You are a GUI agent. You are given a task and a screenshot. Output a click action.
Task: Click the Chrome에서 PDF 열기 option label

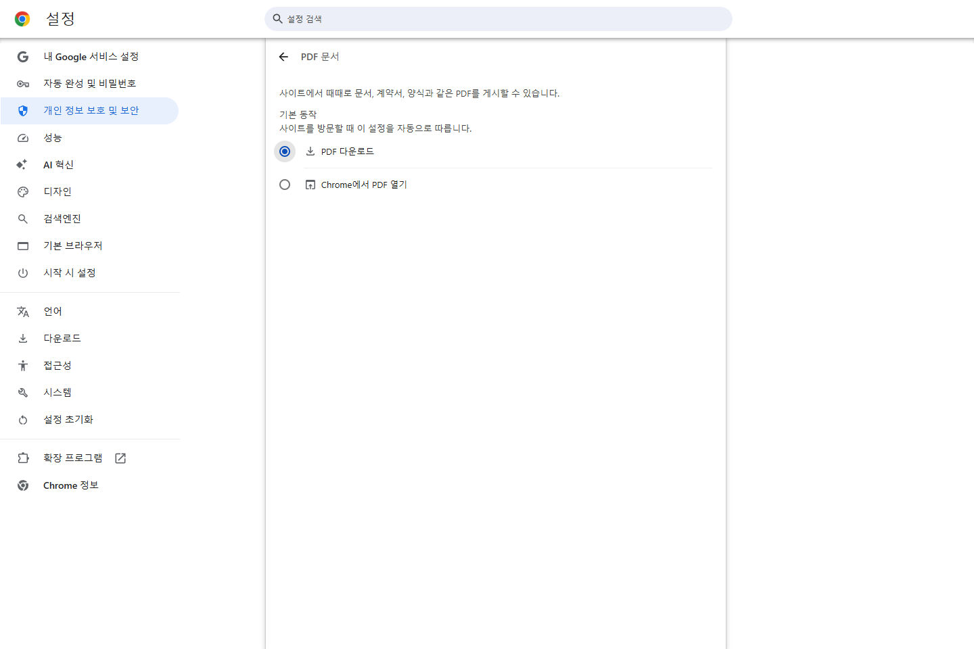coord(364,185)
